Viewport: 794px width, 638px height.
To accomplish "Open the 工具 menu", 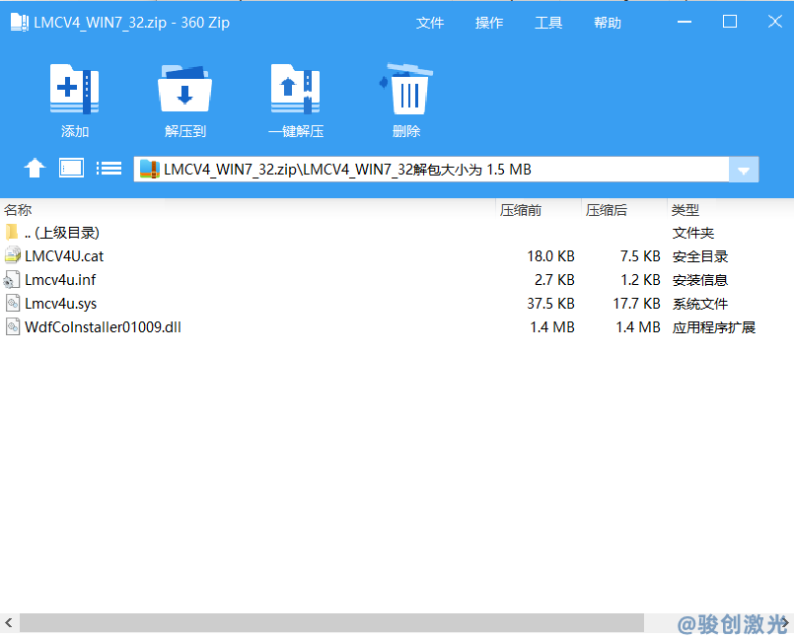I will 548,23.
